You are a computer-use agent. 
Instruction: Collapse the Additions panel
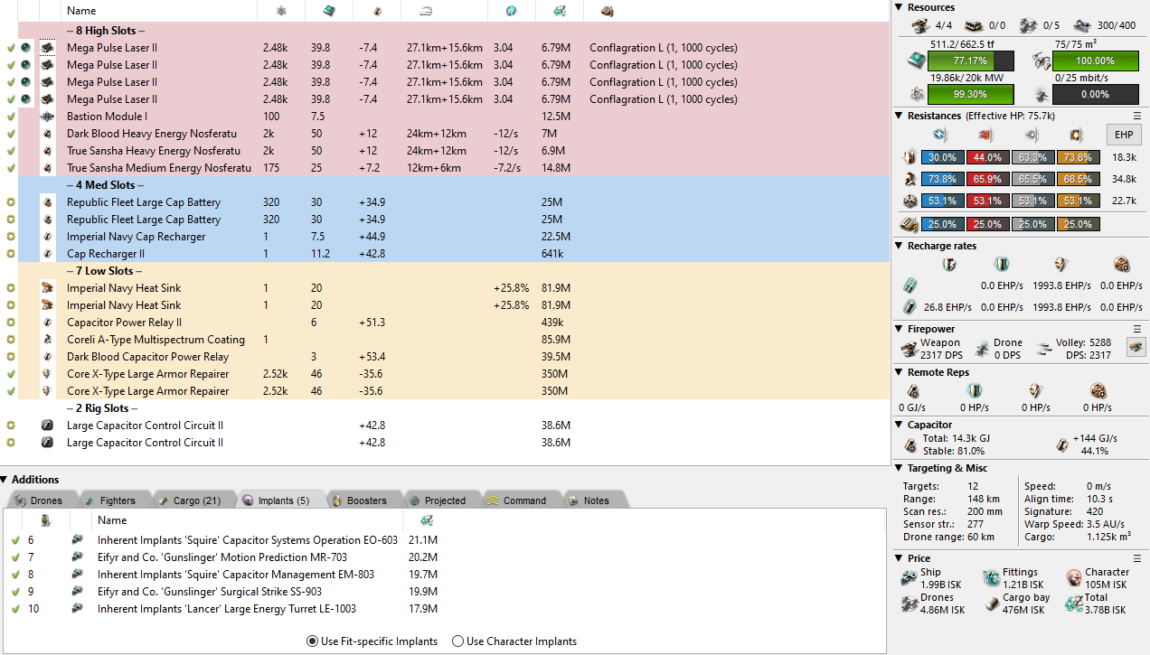5,480
